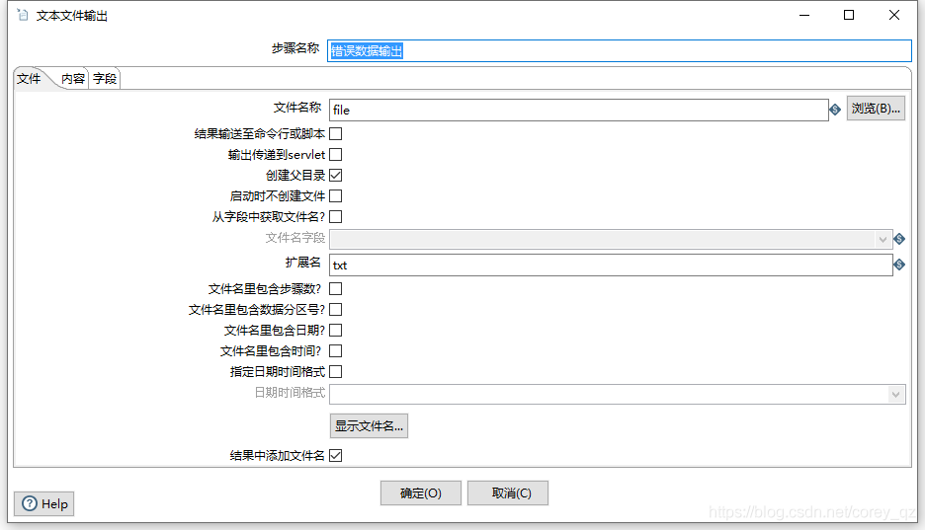Click the variable icon beside 扩展名 field
The image size is (925, 530).
coord(899,265)
